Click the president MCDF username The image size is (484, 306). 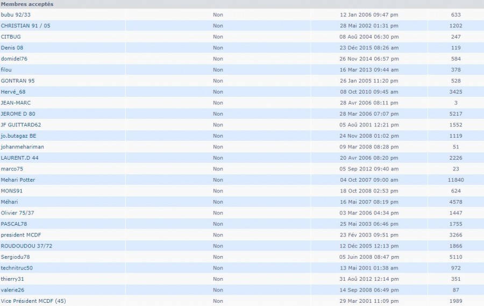[21, 235]
